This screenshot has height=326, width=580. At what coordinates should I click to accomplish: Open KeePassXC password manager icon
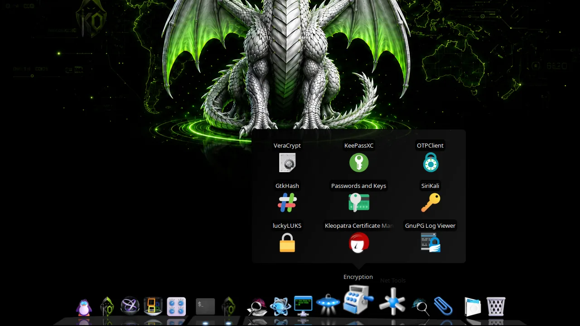[x=359, y=163]
